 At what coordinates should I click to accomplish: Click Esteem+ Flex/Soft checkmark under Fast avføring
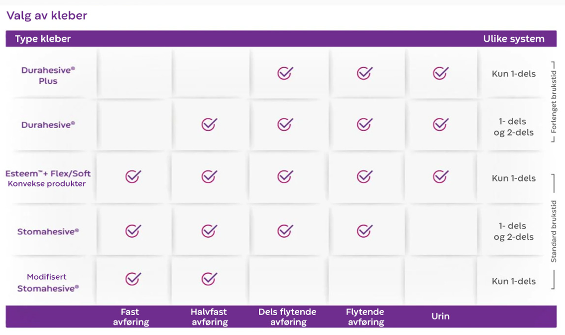[133, 176]
